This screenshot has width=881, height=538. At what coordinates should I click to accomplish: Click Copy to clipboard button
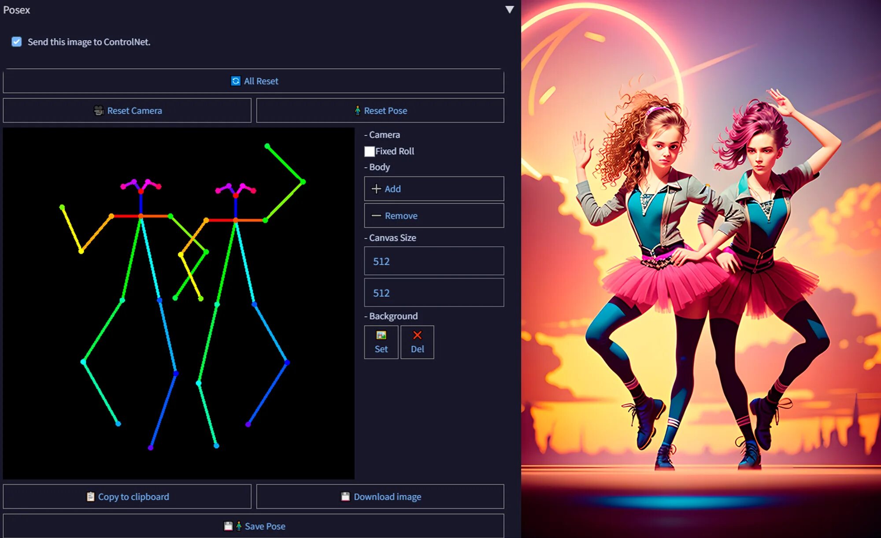(x=126, y=497)
